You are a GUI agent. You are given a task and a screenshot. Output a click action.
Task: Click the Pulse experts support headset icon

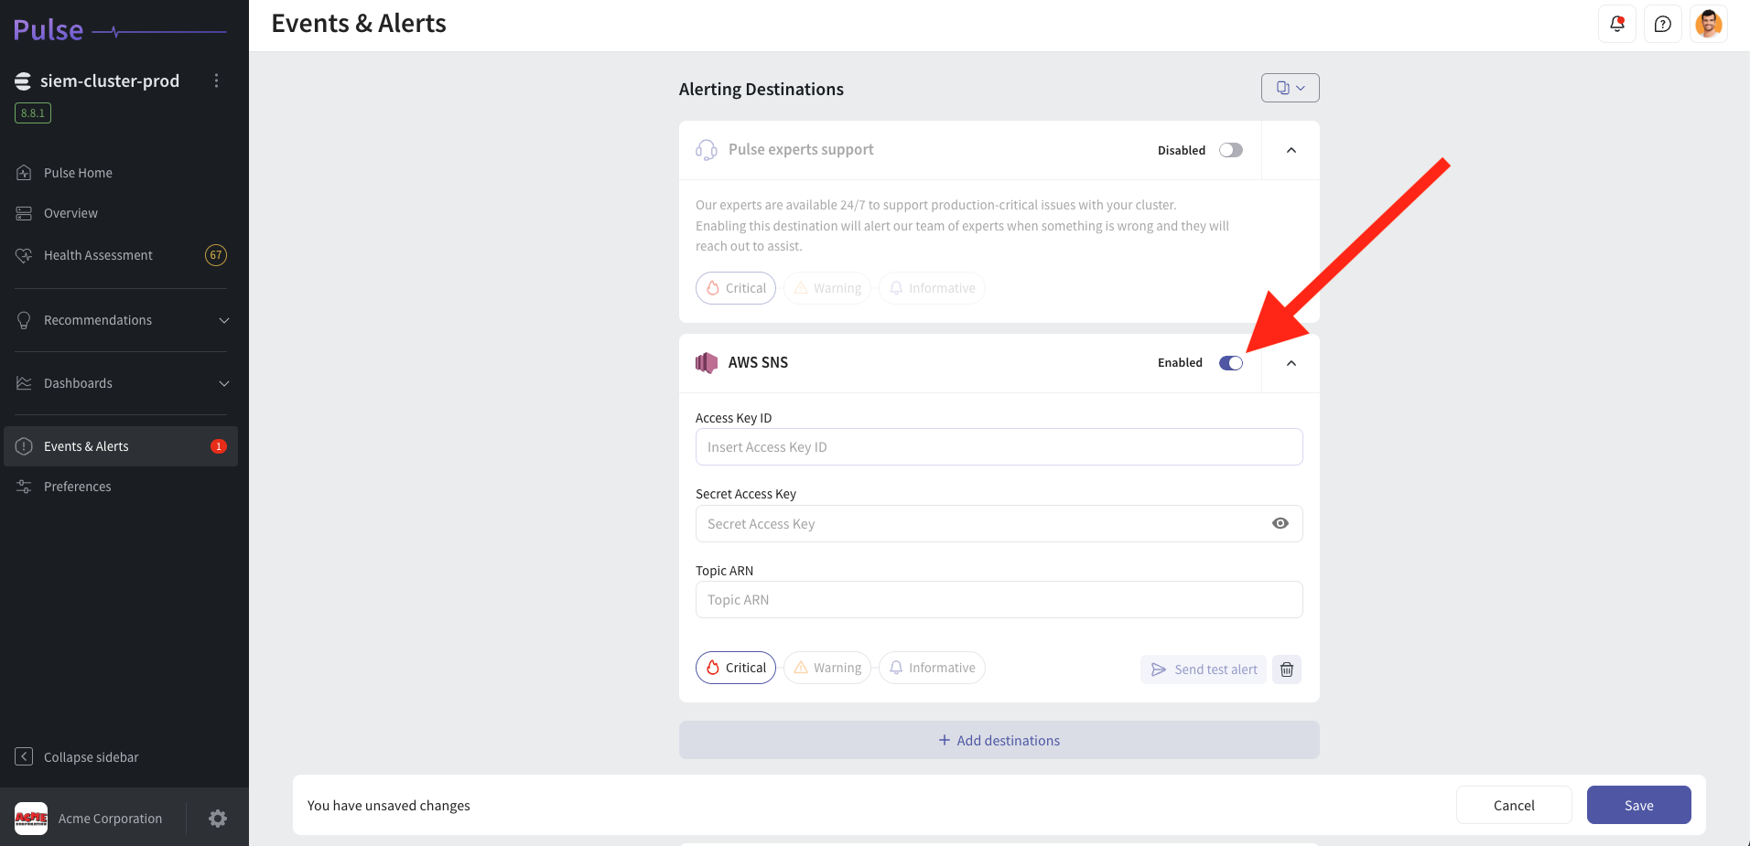click(706, 149)
